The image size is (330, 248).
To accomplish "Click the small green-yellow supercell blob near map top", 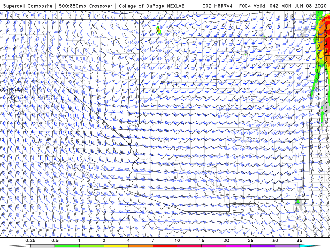I will point(159,30).
